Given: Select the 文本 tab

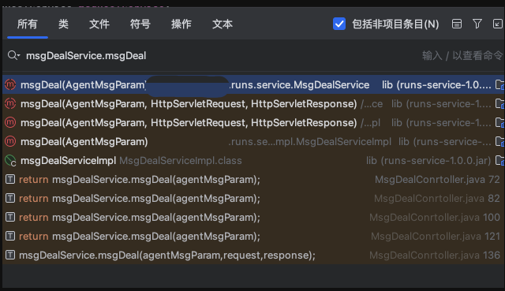Looking at the screenshot, I should pos(223,24).
